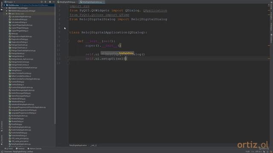Click __init__() in the breadcrumb bar

click(93, 145)
